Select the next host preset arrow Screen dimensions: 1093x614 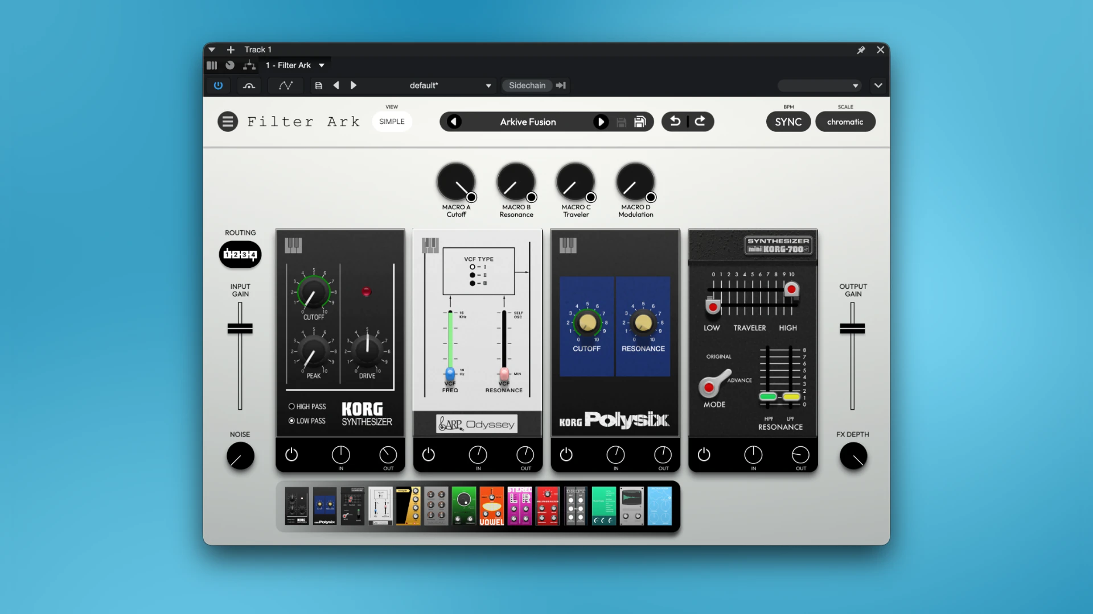[354, 85]
